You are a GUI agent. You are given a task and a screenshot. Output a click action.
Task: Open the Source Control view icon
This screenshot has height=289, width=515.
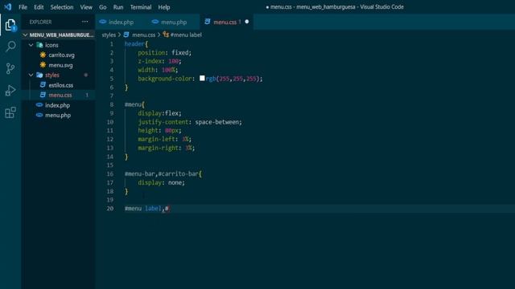point(10,68)
